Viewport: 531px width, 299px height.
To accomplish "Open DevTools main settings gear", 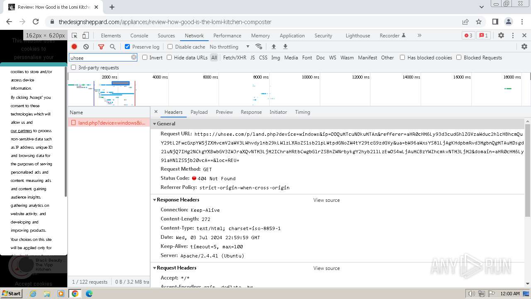I will (x=501, y=36).
